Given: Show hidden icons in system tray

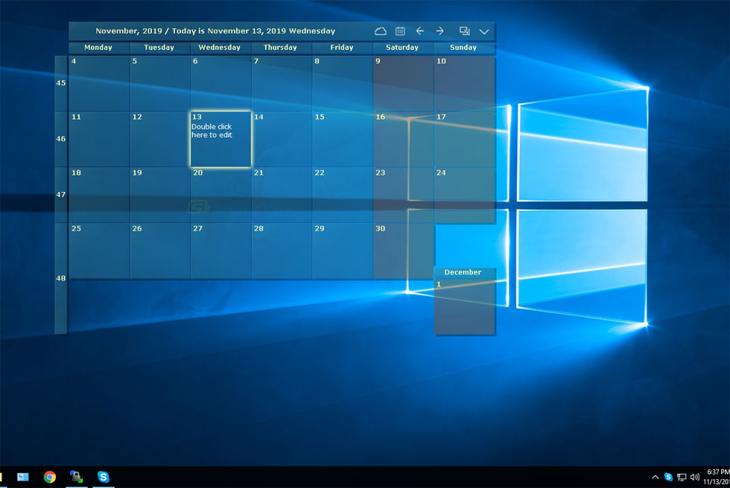Looking at the screenshot, I should [656, 477].
